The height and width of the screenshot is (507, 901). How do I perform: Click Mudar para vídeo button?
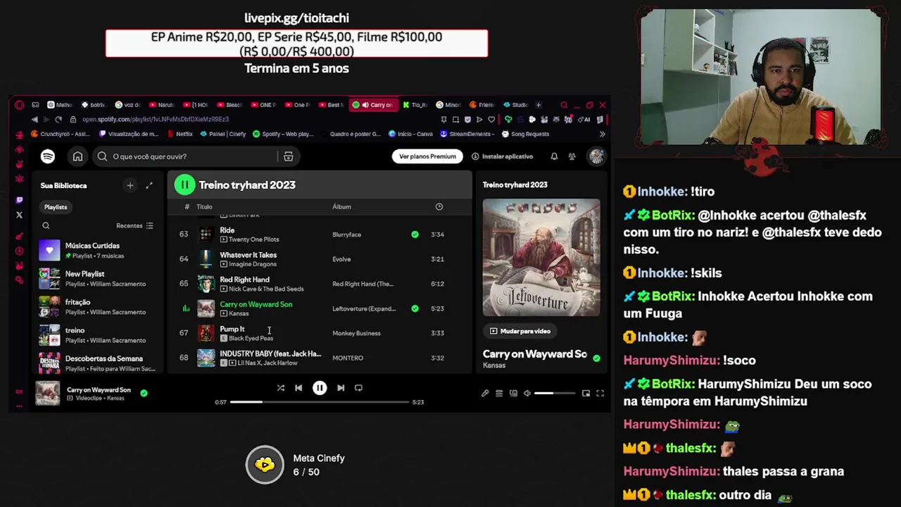[x=519, y=331]
